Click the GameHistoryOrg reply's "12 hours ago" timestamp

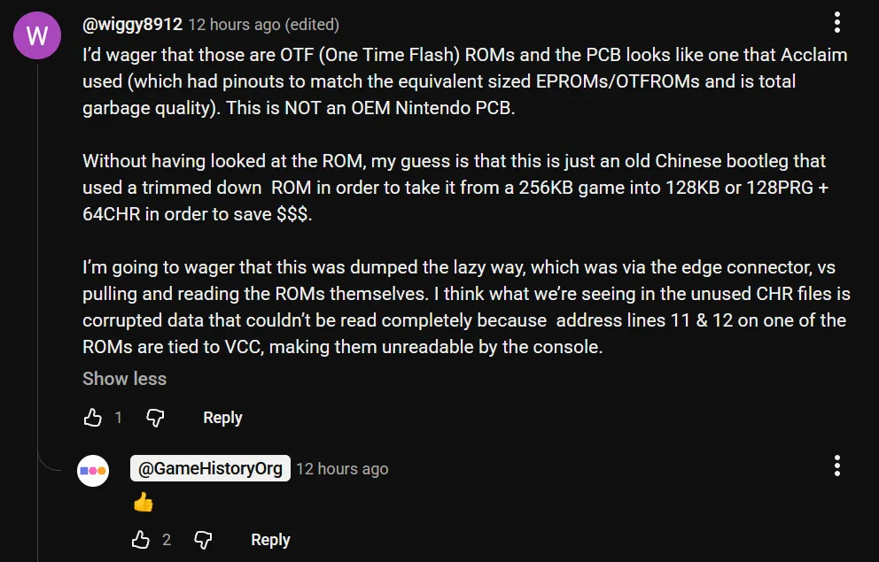342,469
